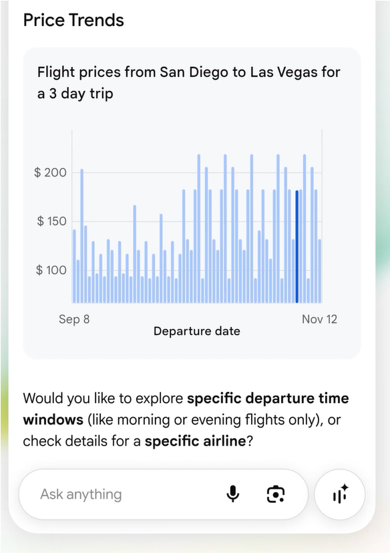Click the first bar at Sep 8
This screenshot has width=390, height=553.
pos(74,266)
